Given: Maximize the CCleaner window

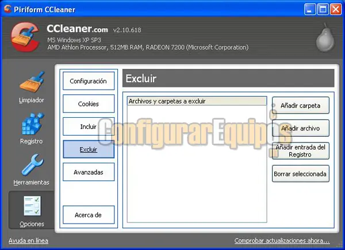Looking at the screenshot, I should tap(323, 9).
